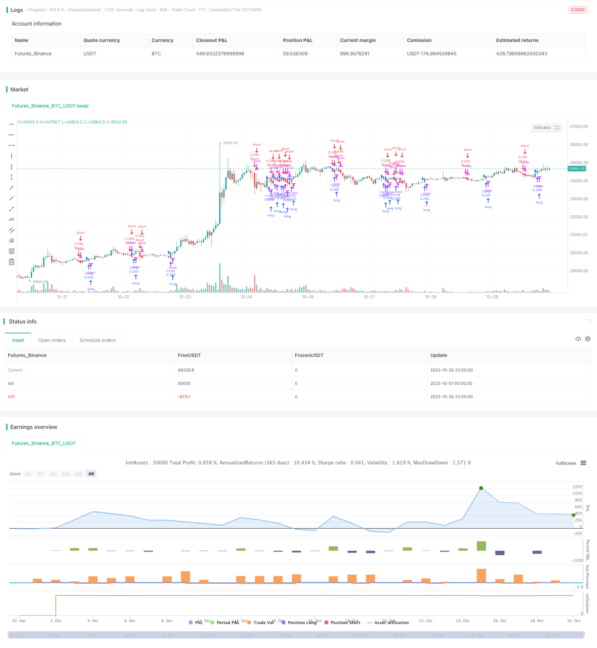
Task: Switch to the Open orders tab
Action: click(x=52, y=340)
